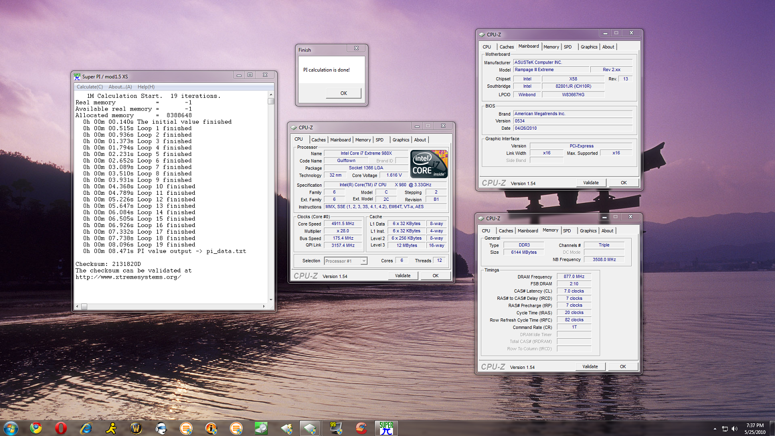
Task: Click card-with-lightning-bolt taskbar icon
Action: [x=287, y=428]
